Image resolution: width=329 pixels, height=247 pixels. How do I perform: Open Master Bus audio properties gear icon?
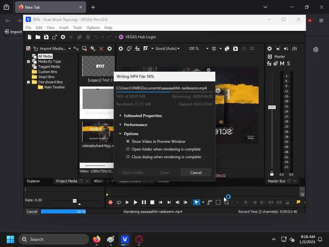[270, 49]
